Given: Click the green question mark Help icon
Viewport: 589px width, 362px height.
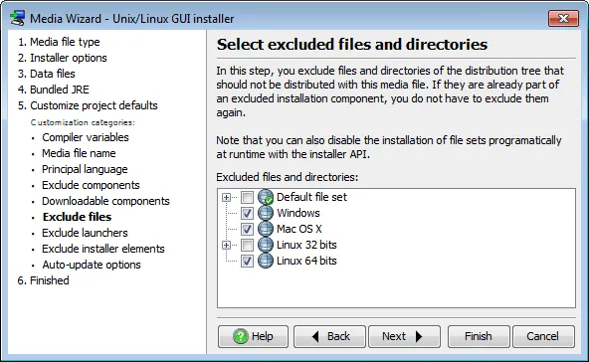Looking at the screenshot, I should click(241, 336).
